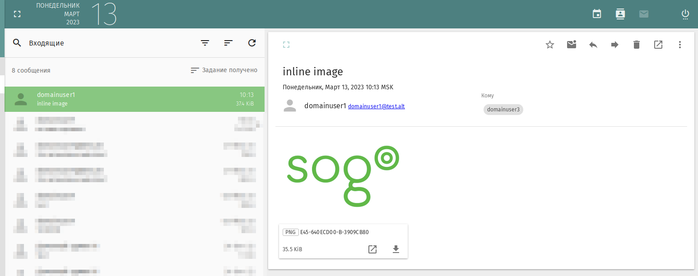The width and height of the screenshot is (698, 276).
Task: Open the three-dot more options menu
Action: pos(680,45)
